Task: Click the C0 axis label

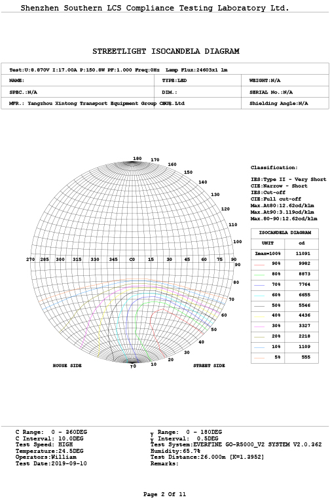Action: pos(132,260)
